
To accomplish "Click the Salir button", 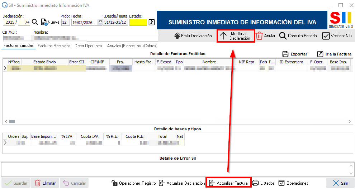I will (340, 183).
